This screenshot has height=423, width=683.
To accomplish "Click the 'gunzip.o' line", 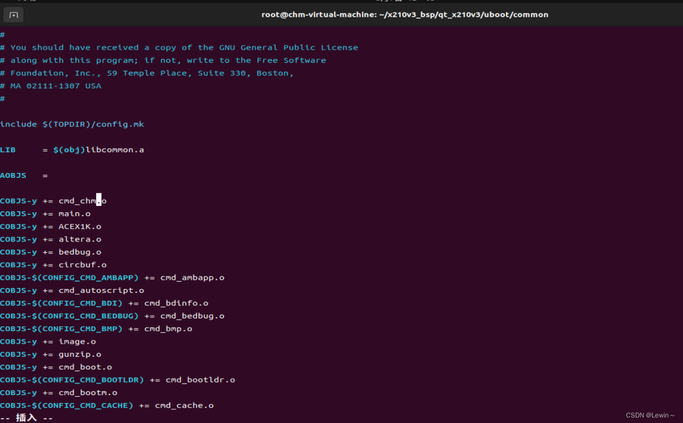I will pyautogui.click(x=51, y=354).
